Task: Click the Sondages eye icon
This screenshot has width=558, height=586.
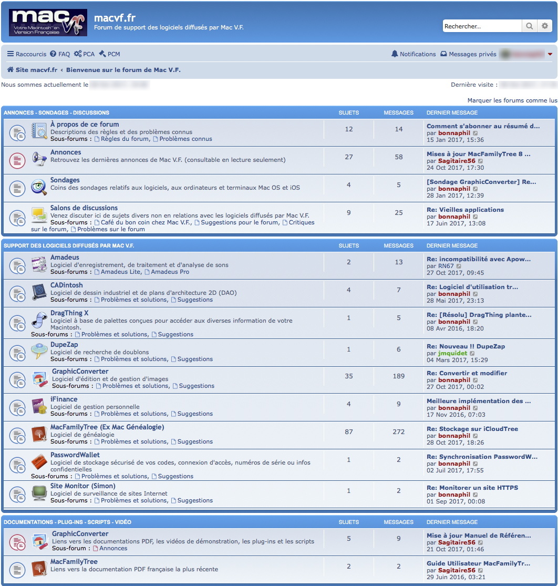Action: click(x=39, y=187)
